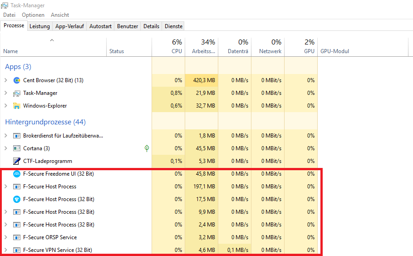This screenshot has height=256, width=413.
Task: Expand the Brokerdienst process entry
Action: [x=5, y=136]
